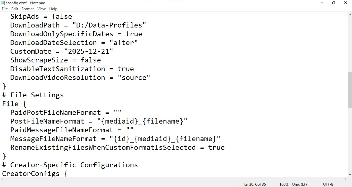The width and height of the screenshot is (352, 187).
Task: Open the Edit menu
Action: pyautogui.click(x=15, y=9)
